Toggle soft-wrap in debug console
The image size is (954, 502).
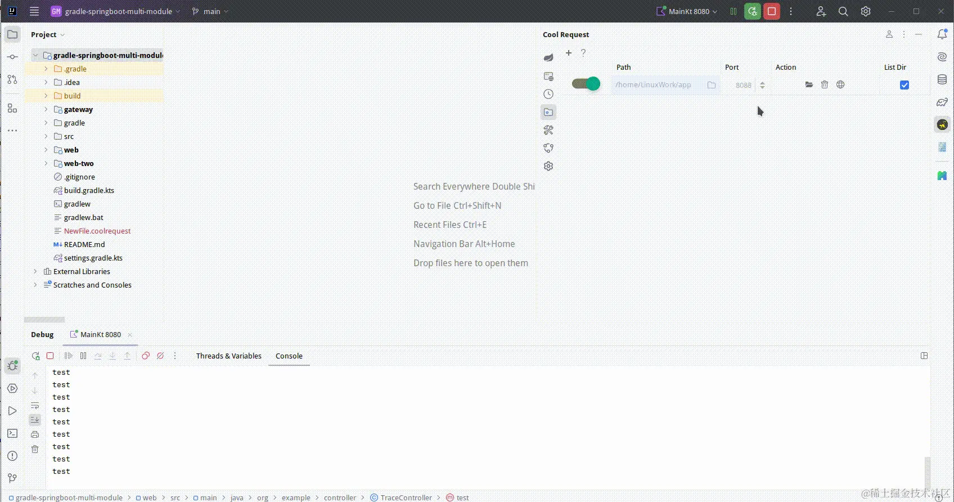pos(35,406)
